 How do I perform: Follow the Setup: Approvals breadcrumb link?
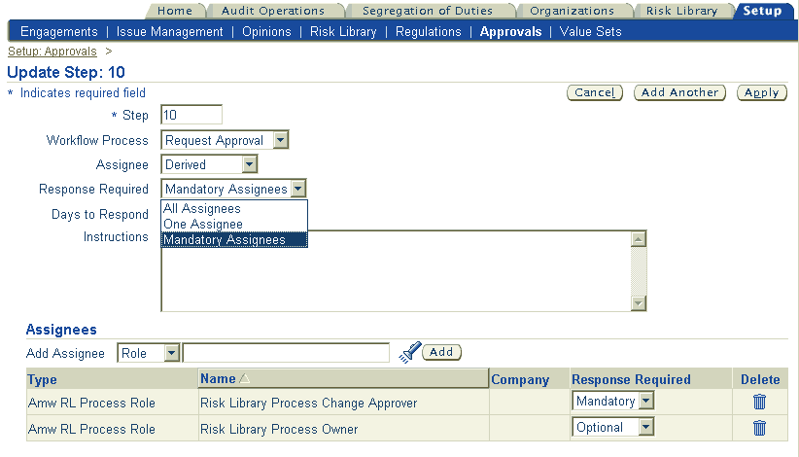tap(52, 52)
